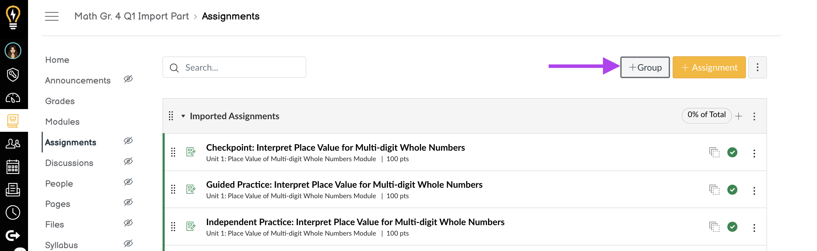Open the Calendar icon in global navigation
This screenshot has width=817, height=251.
coord(13,167)
